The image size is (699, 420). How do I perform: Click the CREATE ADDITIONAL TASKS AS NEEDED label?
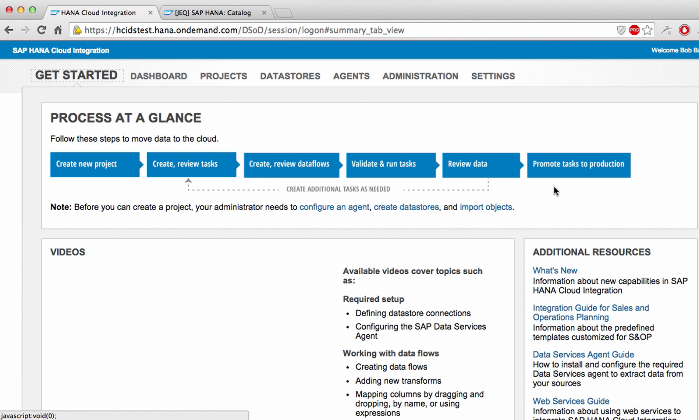pyautogui.click(x=338, y=189)
